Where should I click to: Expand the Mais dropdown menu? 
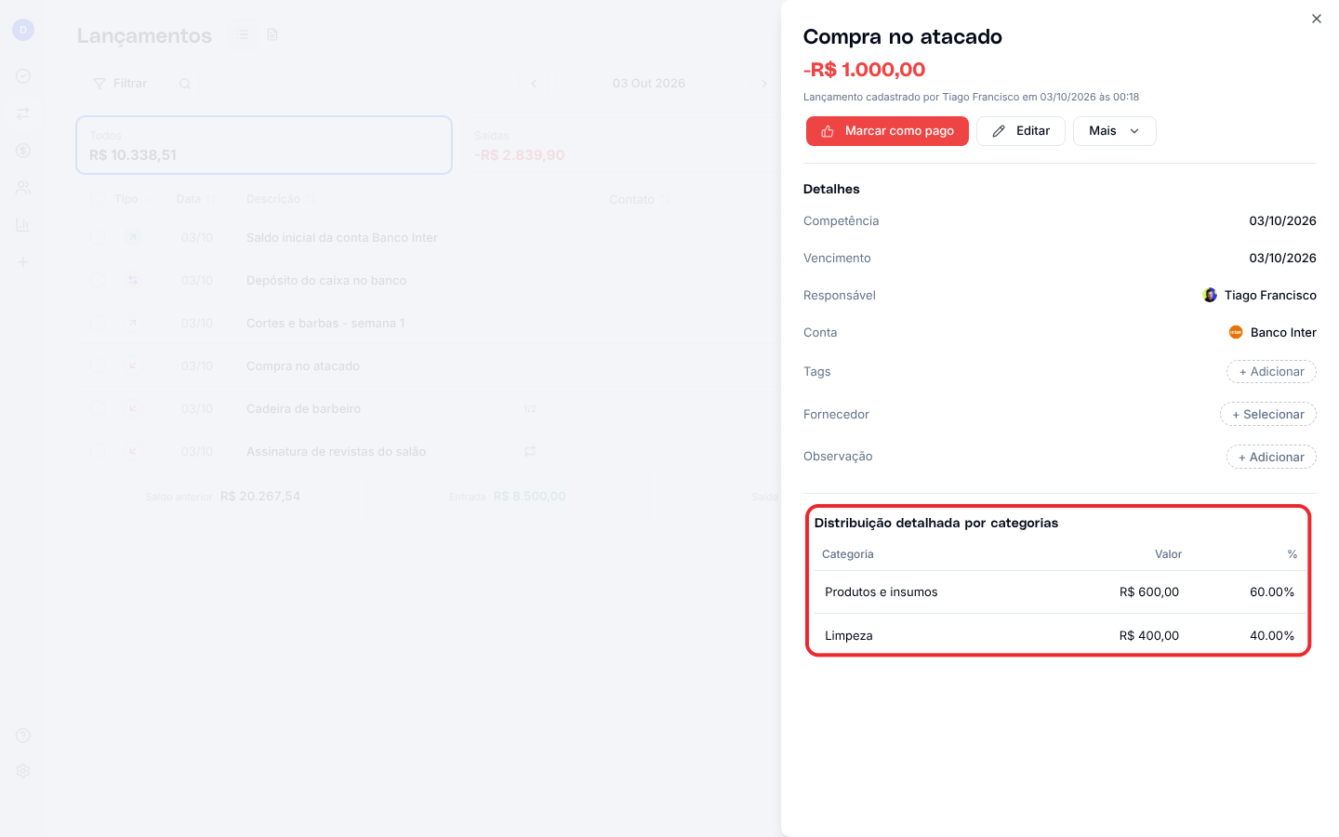pyautogui.click(x=1114, y=131)
